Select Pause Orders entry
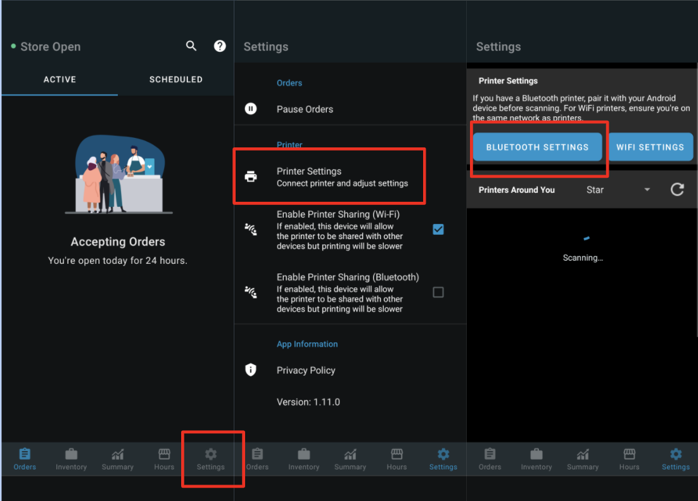 tap(350, 109)
